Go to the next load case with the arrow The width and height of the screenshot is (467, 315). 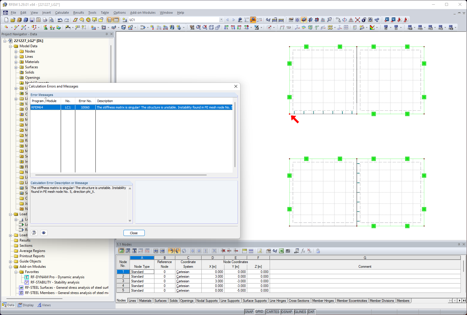point(233,20)
